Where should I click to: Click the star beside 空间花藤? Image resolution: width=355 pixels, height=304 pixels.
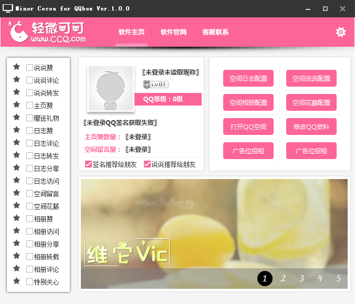pos(16,205)
